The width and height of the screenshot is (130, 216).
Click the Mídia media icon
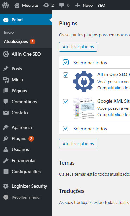coord(6,80)
